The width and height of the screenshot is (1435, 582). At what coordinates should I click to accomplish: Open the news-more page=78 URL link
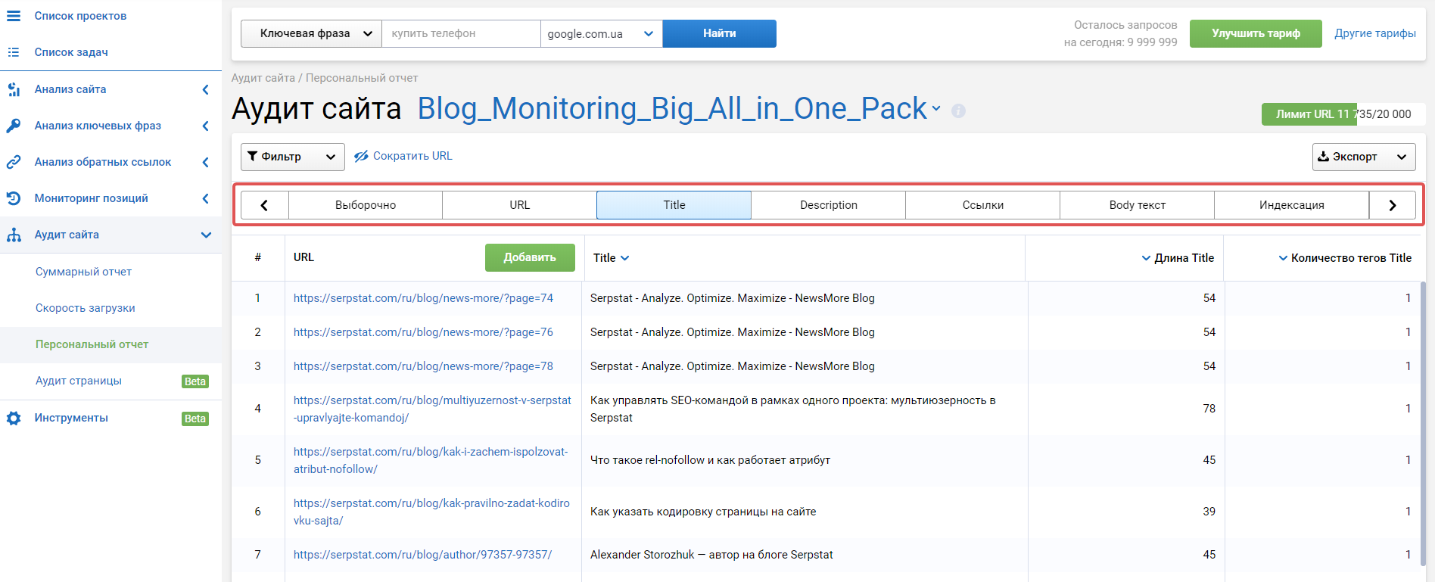click(423, 366)
